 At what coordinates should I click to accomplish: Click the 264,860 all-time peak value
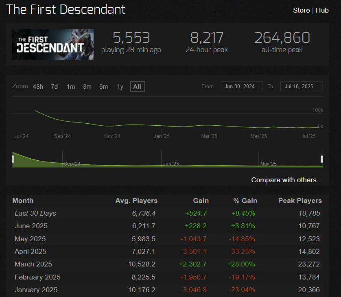click(282, 37)
